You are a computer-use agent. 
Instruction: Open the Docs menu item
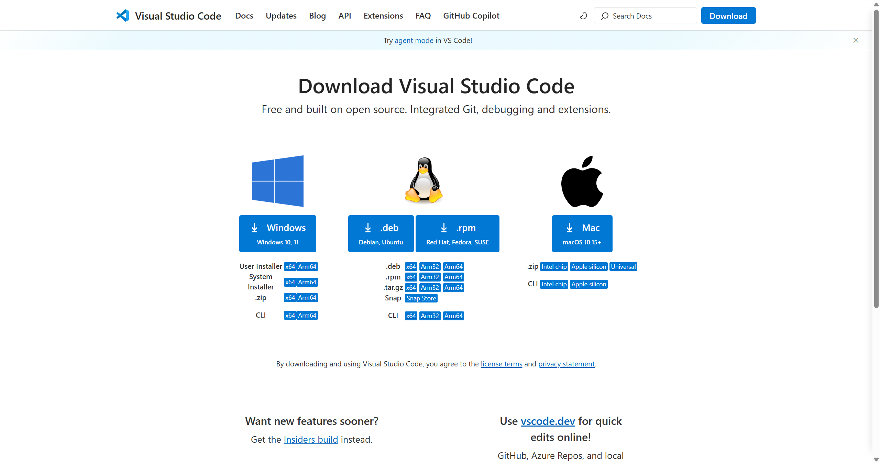click(244, 16)
